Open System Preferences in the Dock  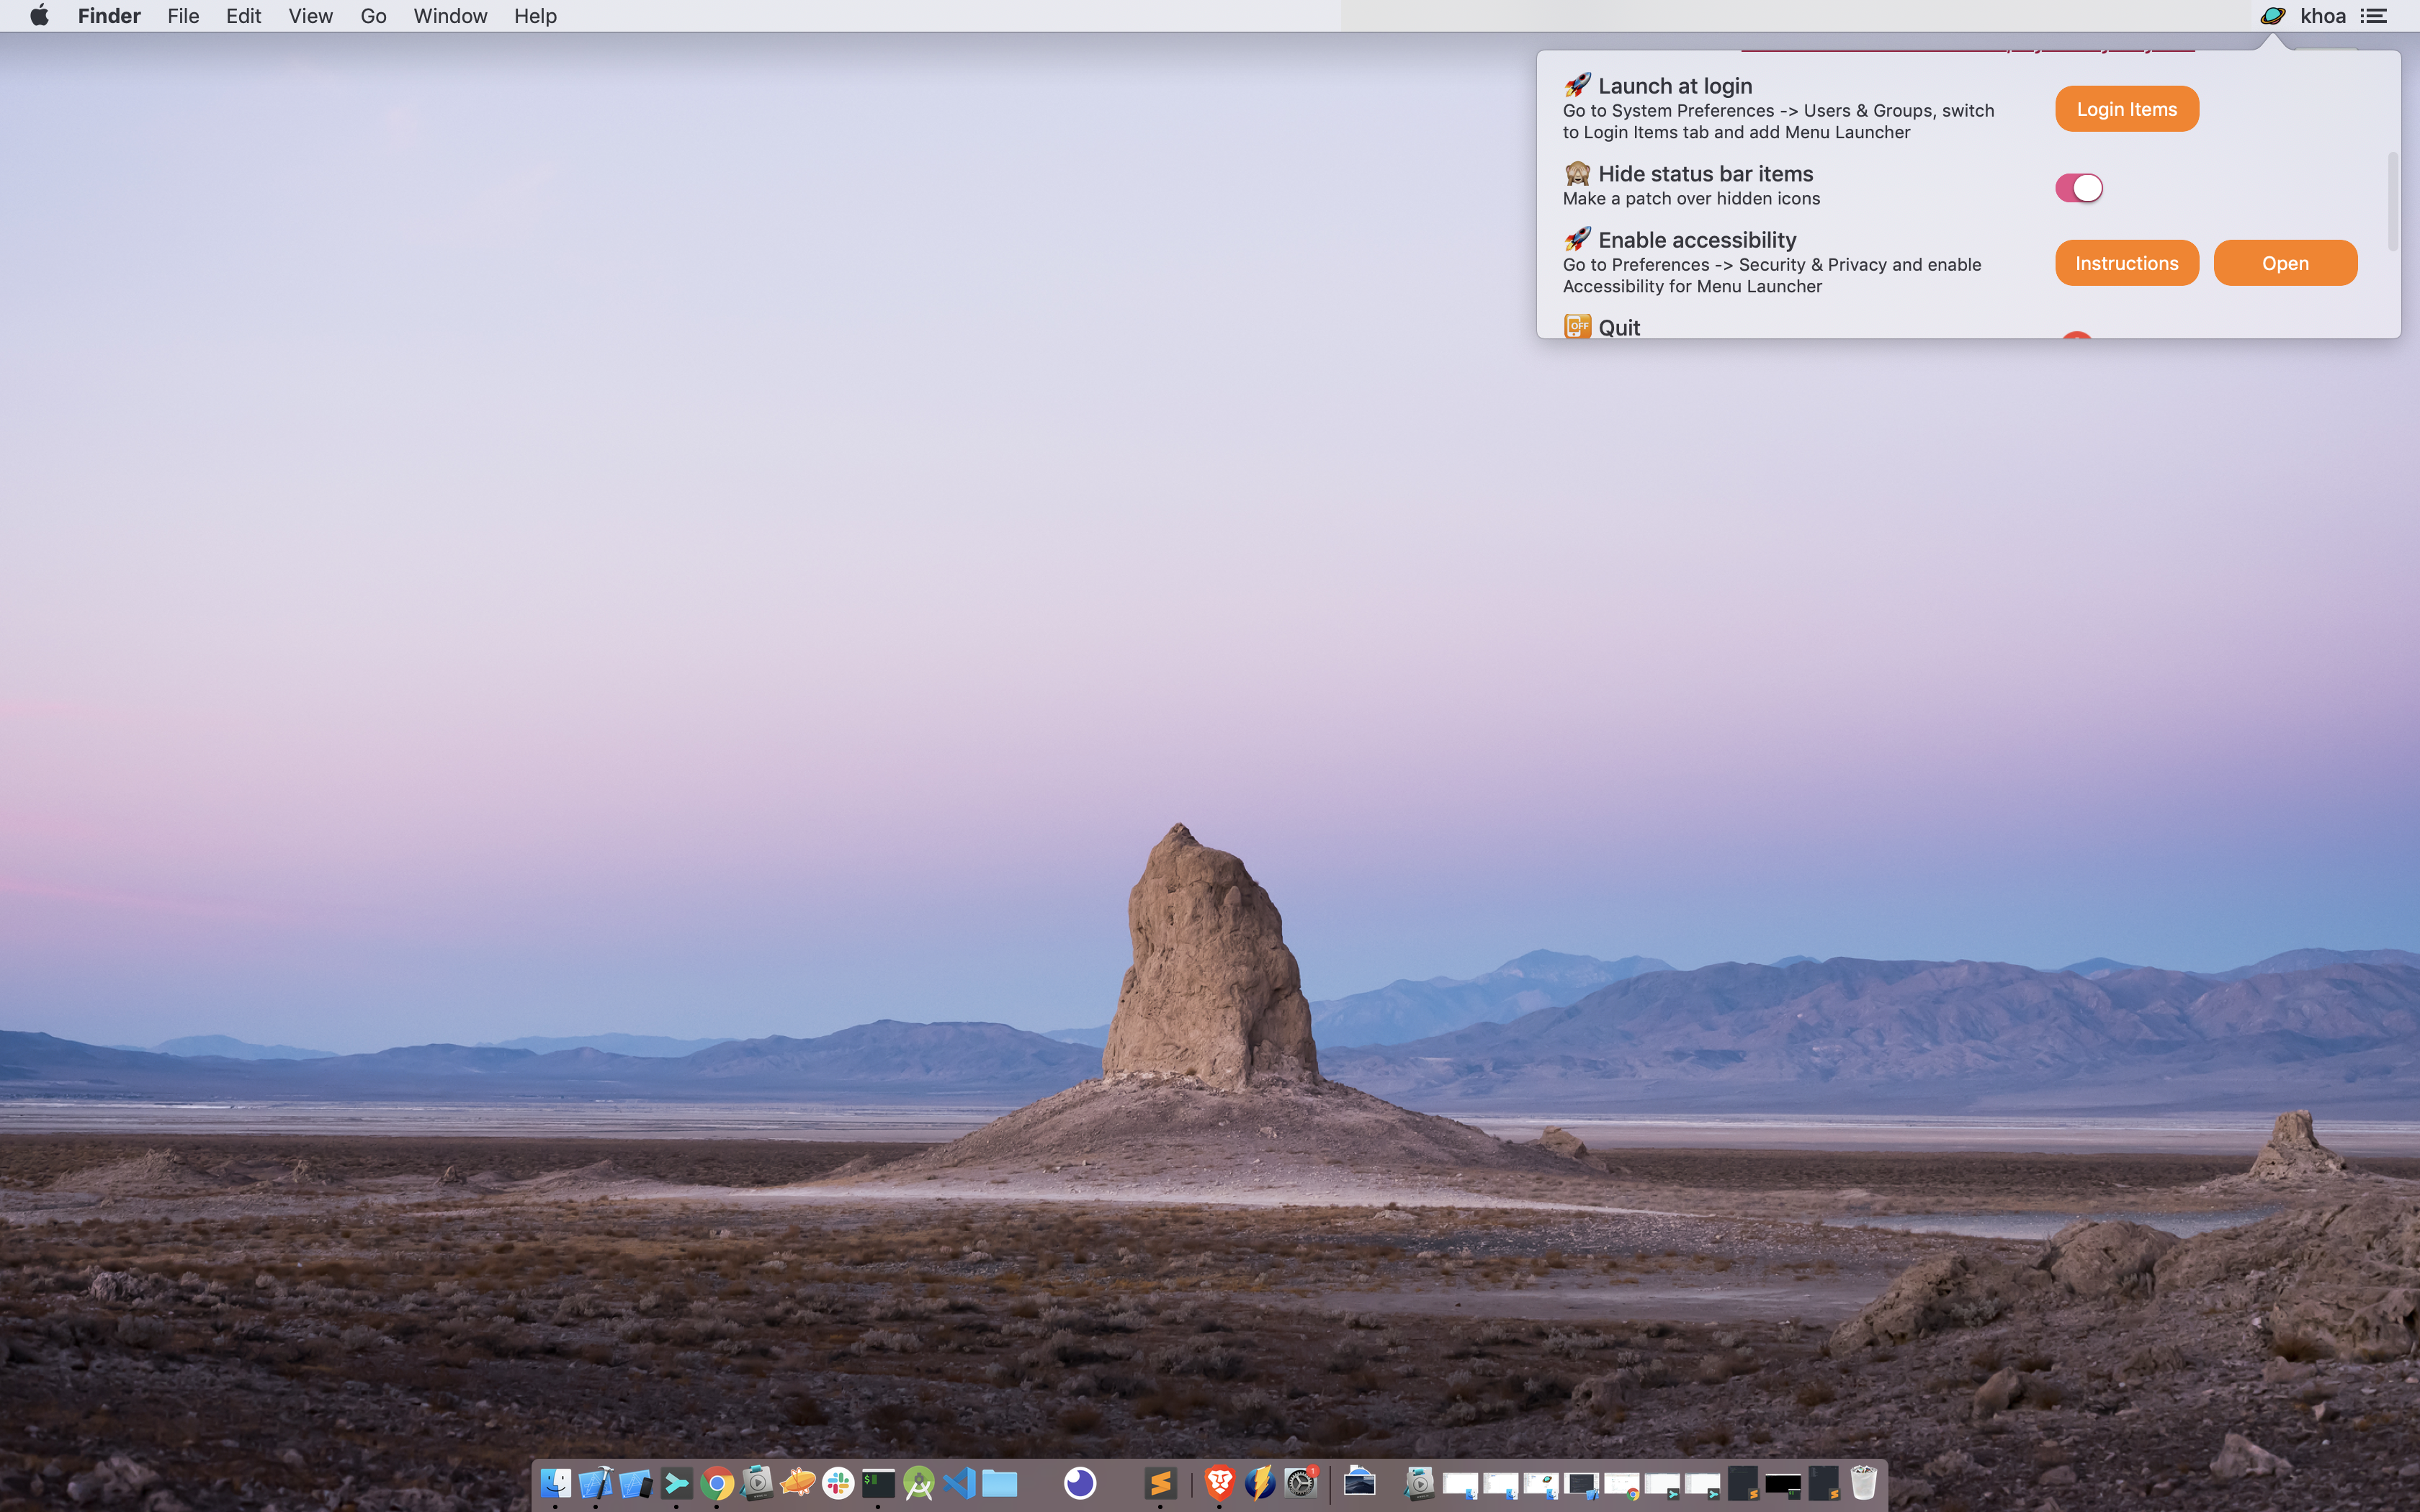(1300, 1482)
